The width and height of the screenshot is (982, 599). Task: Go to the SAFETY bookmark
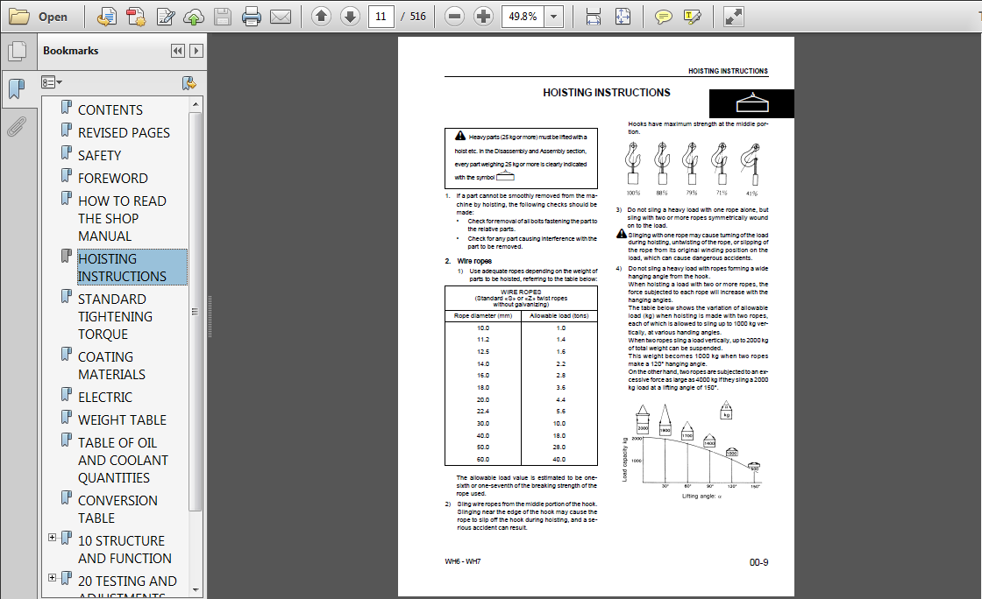tap(100, 155)
